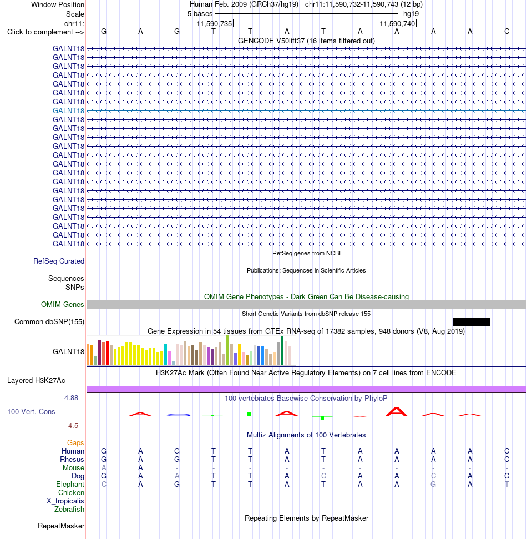The height and width of the screenshot is (539, 527).
Task: Click the Scale label
Action: (x=75, y=14)
